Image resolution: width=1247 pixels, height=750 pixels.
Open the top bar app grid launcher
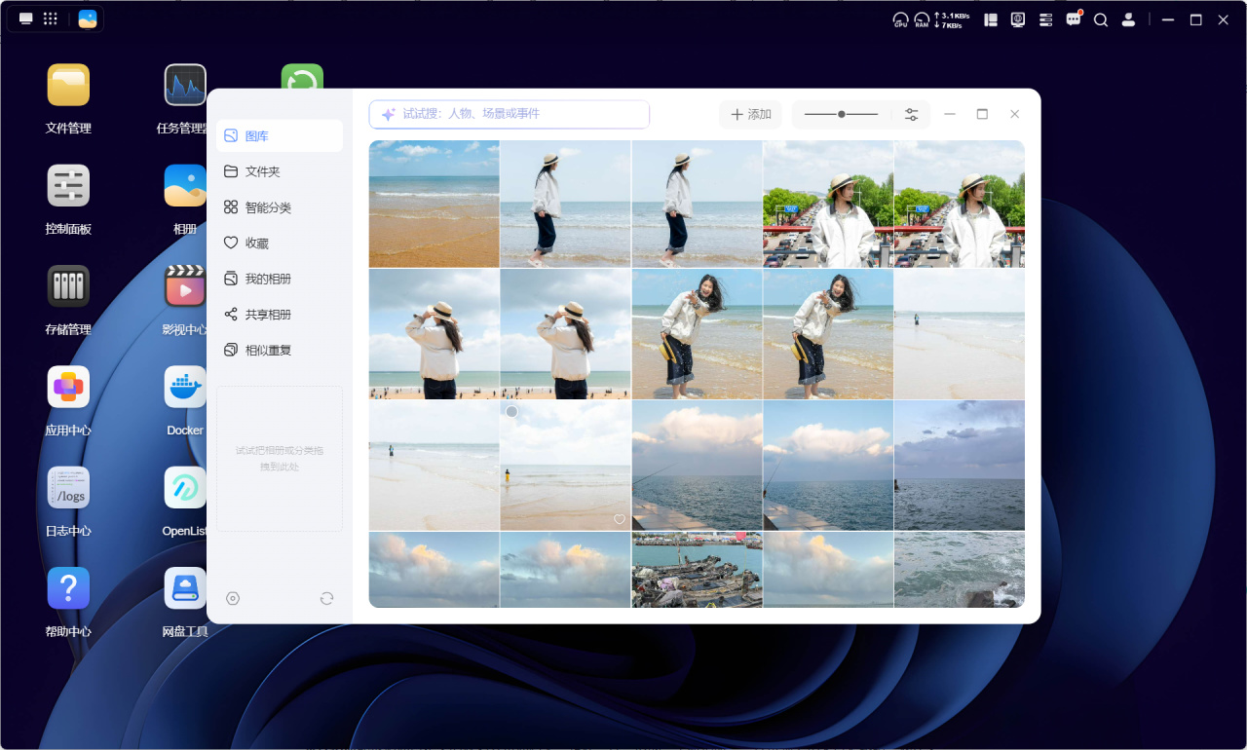pyautogui.click(x=51, y=19)
